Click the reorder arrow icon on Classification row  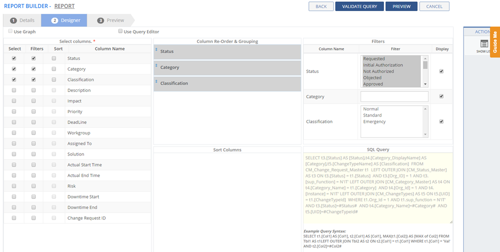[x=156, y=81]
